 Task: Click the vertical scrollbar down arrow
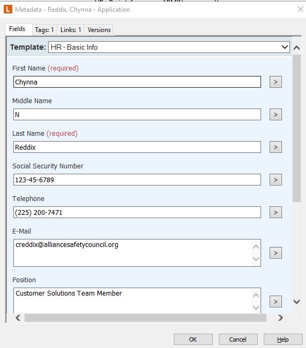[297, 301]
